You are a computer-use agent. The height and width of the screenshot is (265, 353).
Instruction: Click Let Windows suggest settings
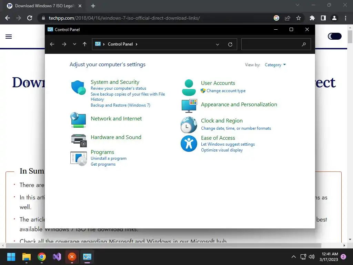[x=228, y=144]
